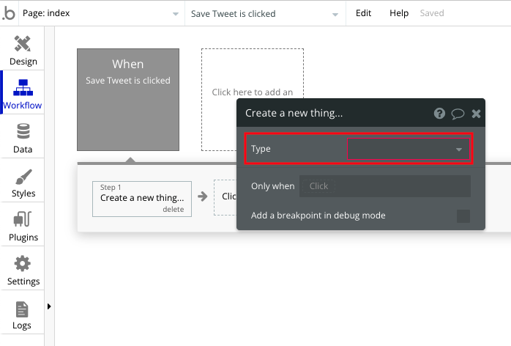Screen dimensions: 511x346
Task: Open the Type dropdown
Action: tap(409, 149)
